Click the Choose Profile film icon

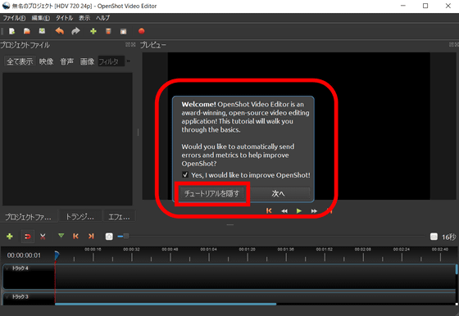pos(108,31)
